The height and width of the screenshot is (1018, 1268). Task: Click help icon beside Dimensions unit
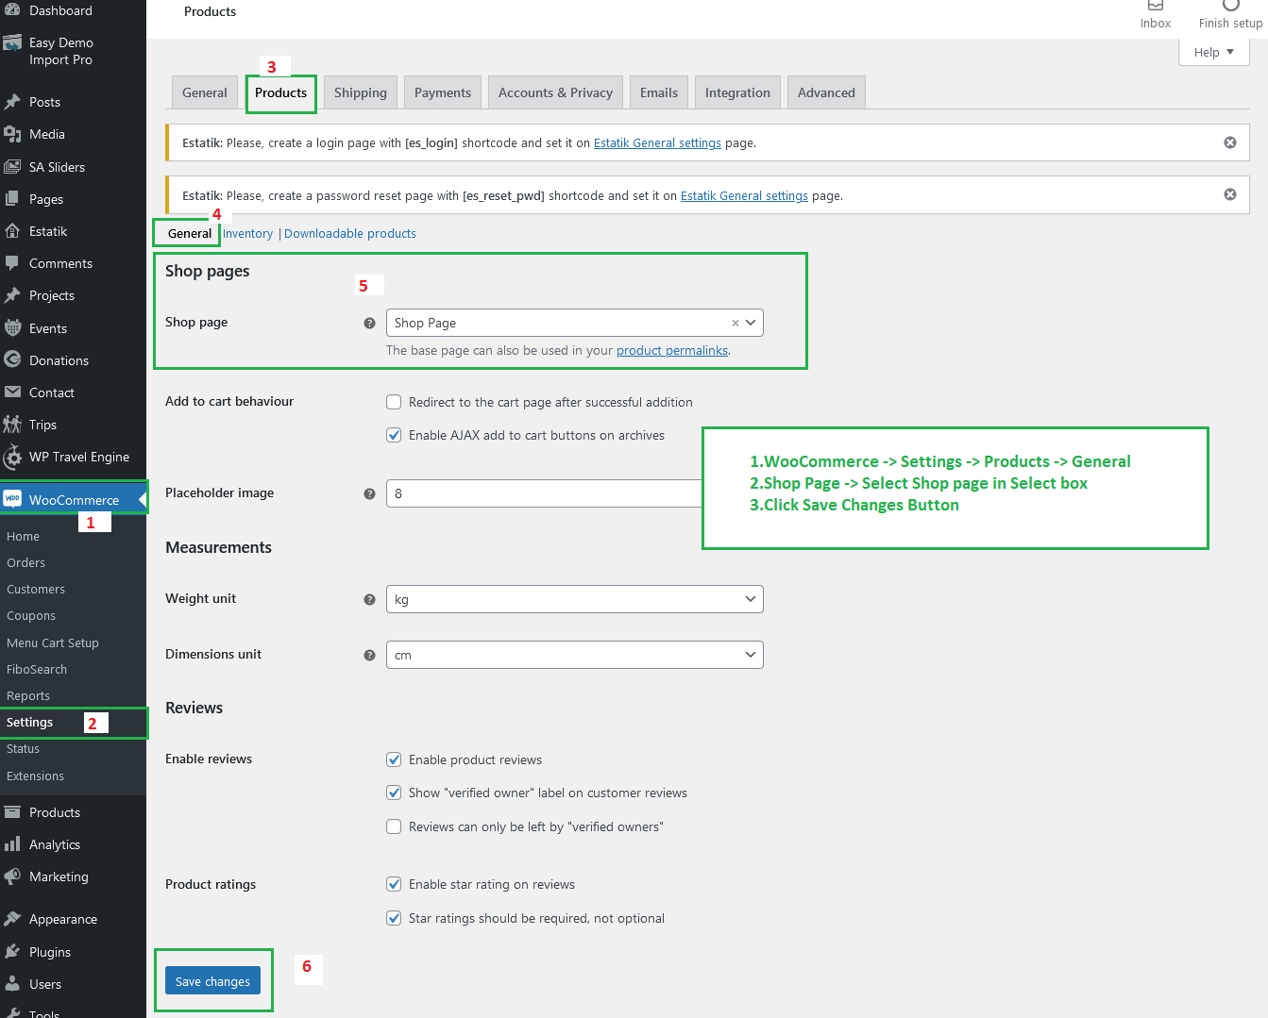pos(369,655)
